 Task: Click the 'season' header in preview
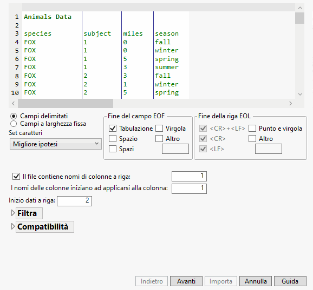pos(167,33)
